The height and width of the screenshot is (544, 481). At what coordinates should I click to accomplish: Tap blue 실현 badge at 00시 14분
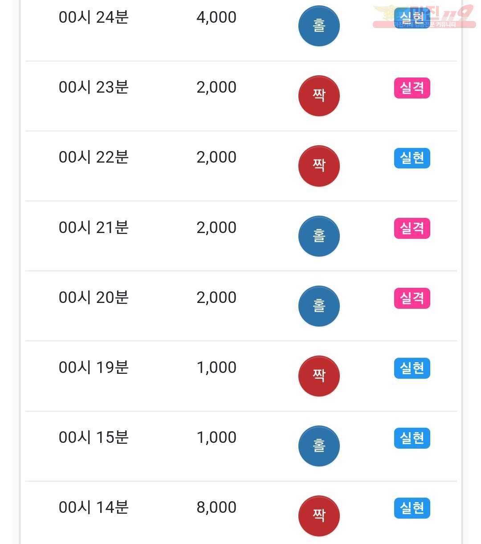412,508
